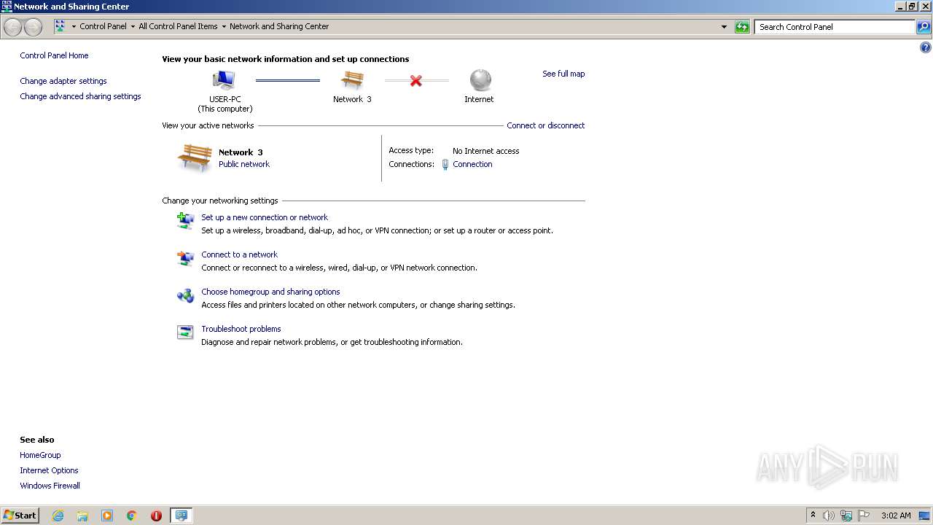Open Internet Options under See also
Viewport: 933px width, 525px height.
click(x=49, y=470)
